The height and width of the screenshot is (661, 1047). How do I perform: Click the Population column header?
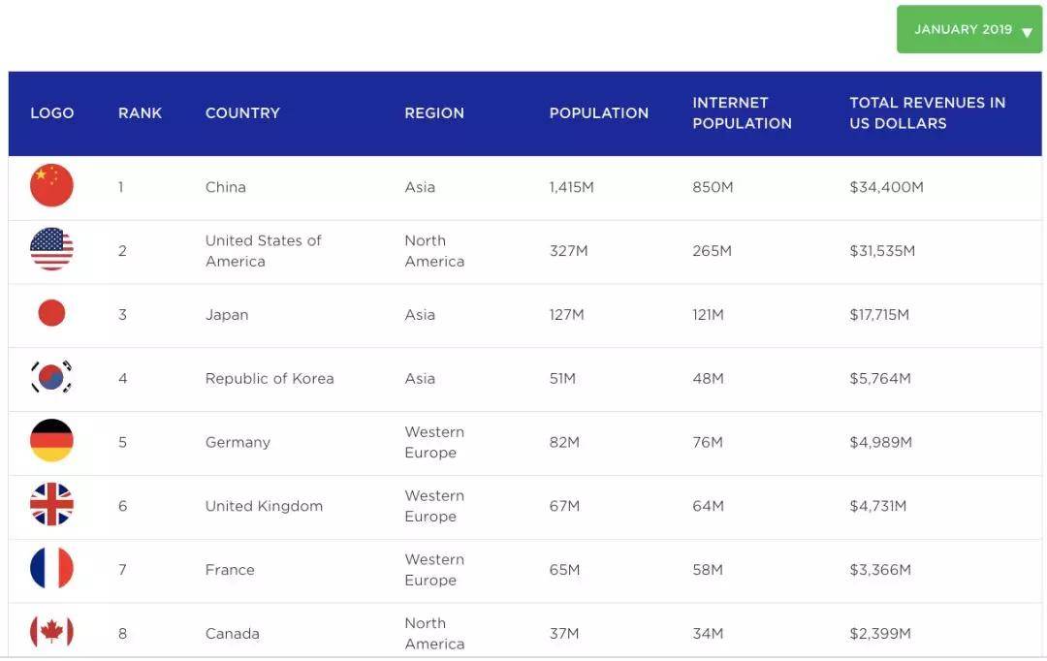point(599,112)
